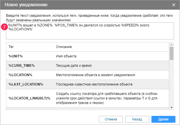Click the scroll up arrow of tag table
Image resolution: width=180 pixels, height=125 pixels.
(172, 45)
